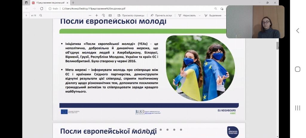
Task: Add this page to favorites
Action: (x=222, y=9)
